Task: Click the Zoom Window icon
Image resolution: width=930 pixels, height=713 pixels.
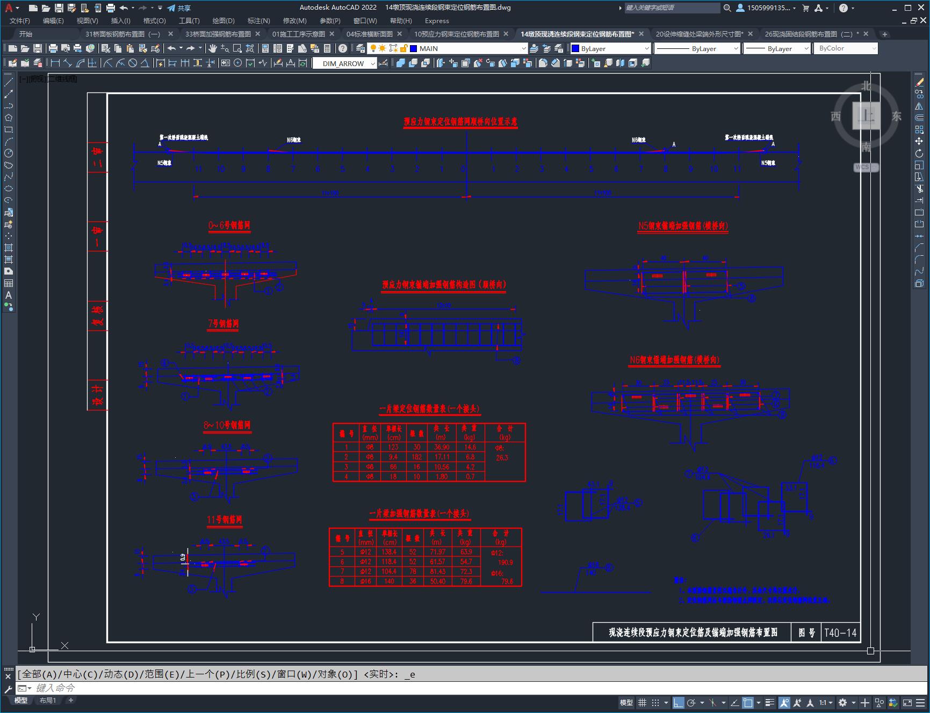Action: point(237,48)
